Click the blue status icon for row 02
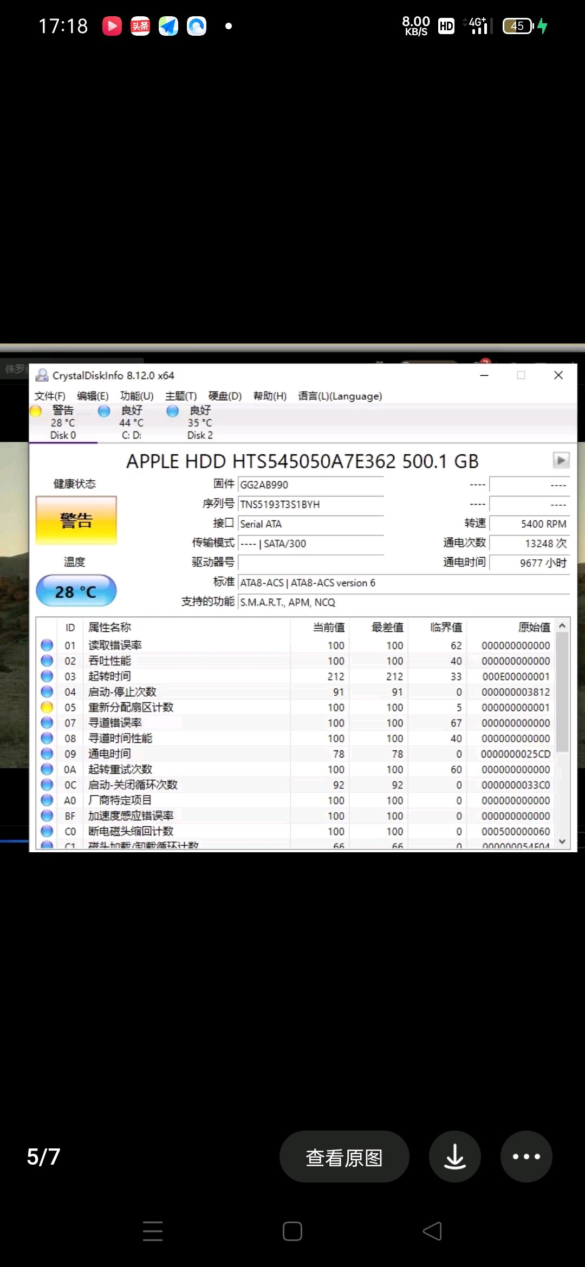Screen dimensions: 585x1267 [47, 661]
